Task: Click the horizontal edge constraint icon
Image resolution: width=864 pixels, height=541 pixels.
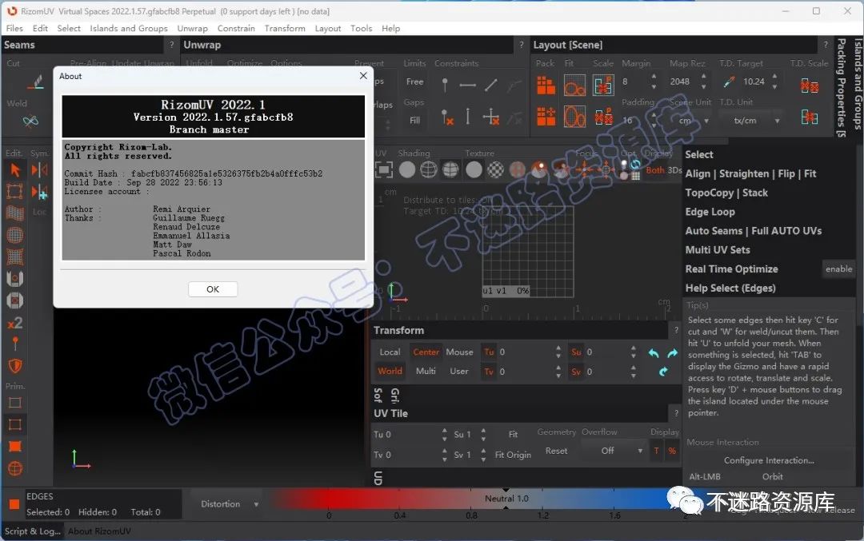Action: click(x=467, y=85)
